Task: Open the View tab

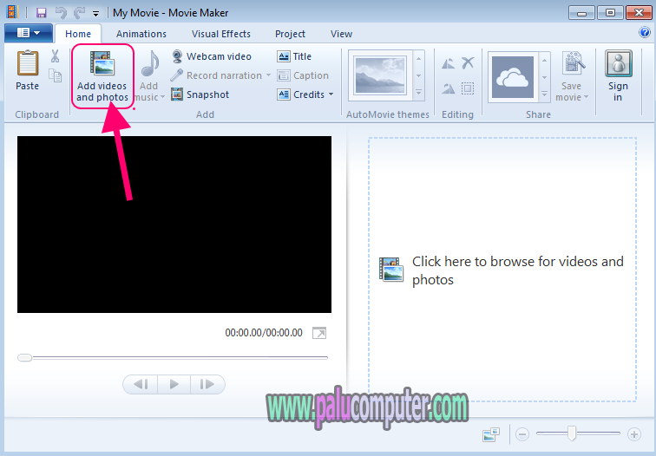Action: tap(341, 34)
